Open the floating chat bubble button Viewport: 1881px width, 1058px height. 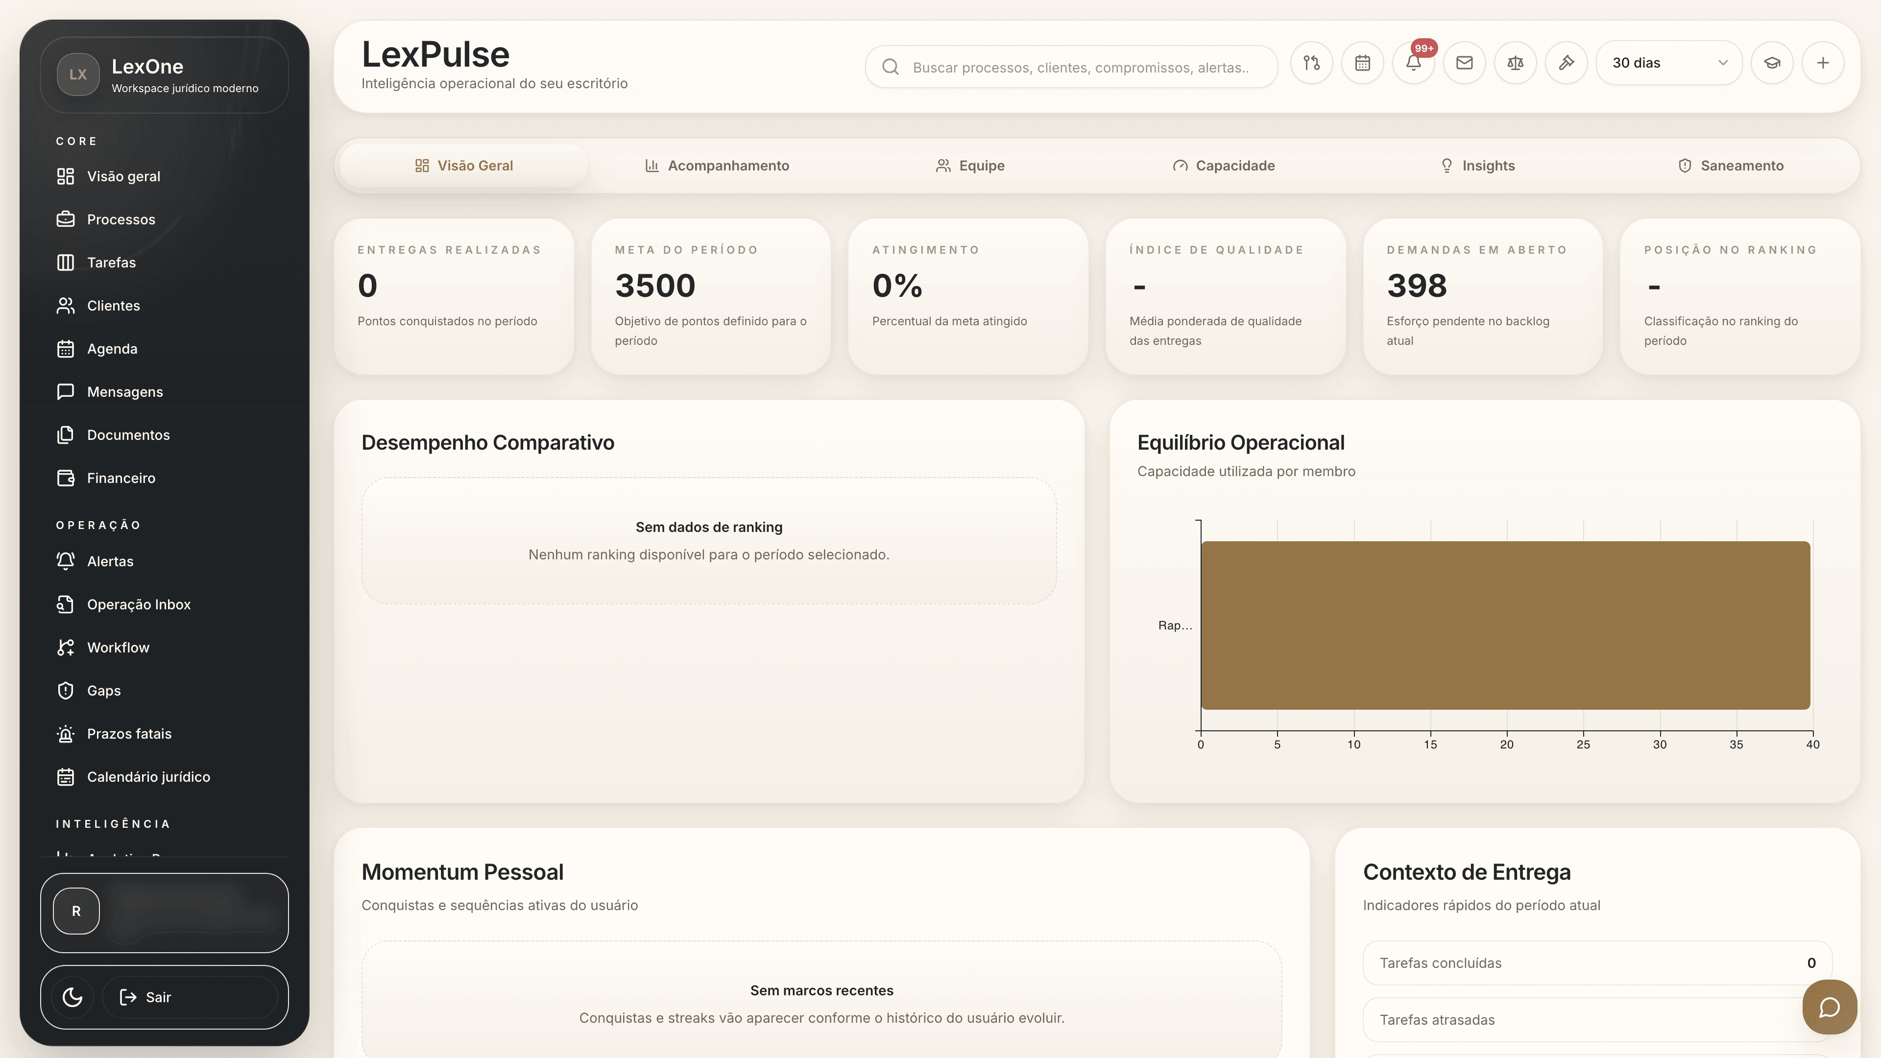(x=1829, y=1007)
